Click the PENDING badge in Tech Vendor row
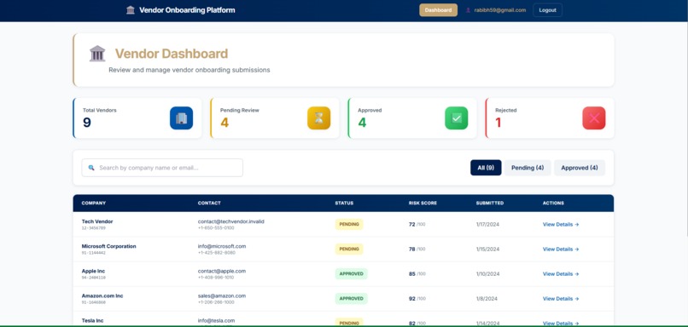Image resolution: width=688 pixels, height=327 pixels. click(x=349, y=224)
